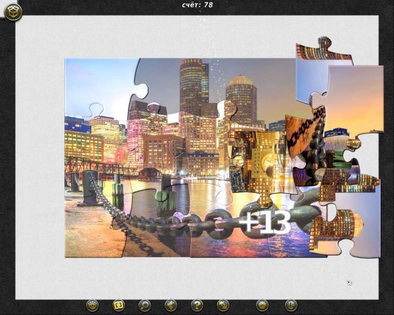This screenshot has height=315, width=394.
Task: Click the exit door icon
Action: (x=291, y=305)
